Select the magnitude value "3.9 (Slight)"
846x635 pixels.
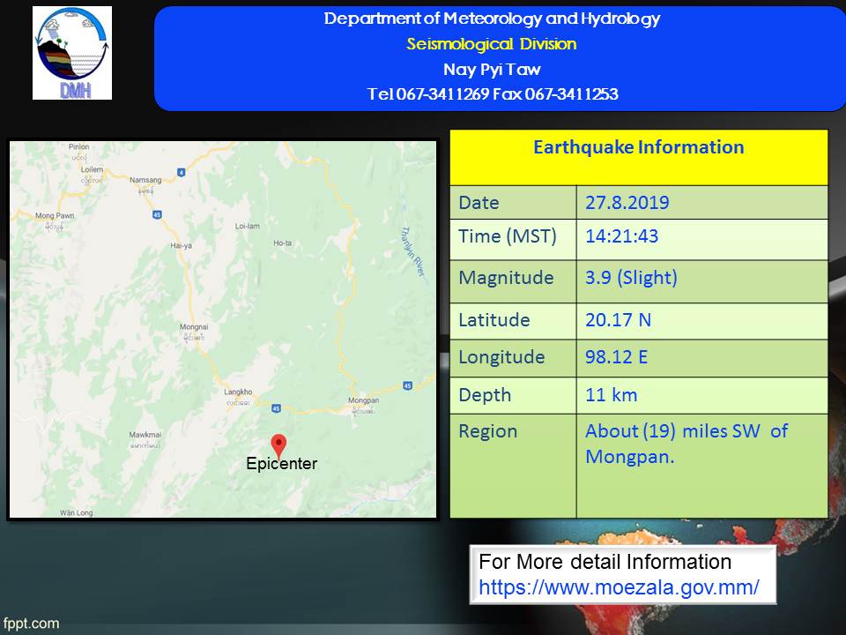(x=631, y=278)
